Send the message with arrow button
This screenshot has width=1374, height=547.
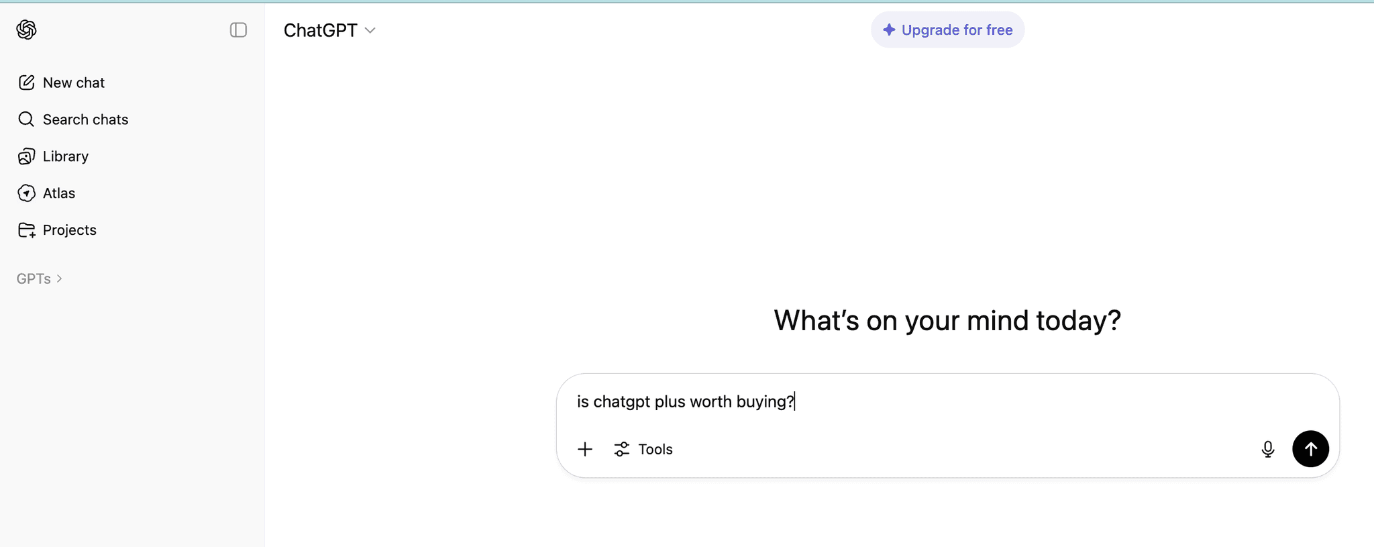1310,449
